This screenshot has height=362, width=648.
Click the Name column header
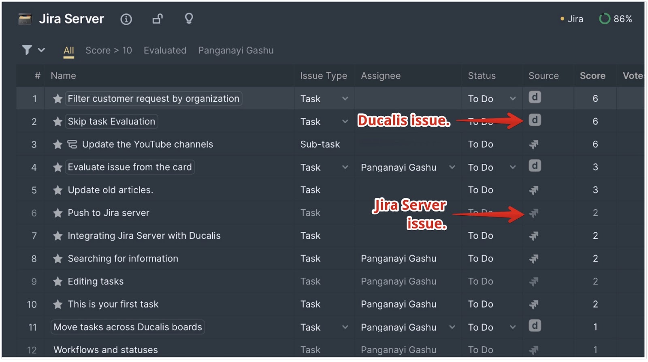[63, 76]
